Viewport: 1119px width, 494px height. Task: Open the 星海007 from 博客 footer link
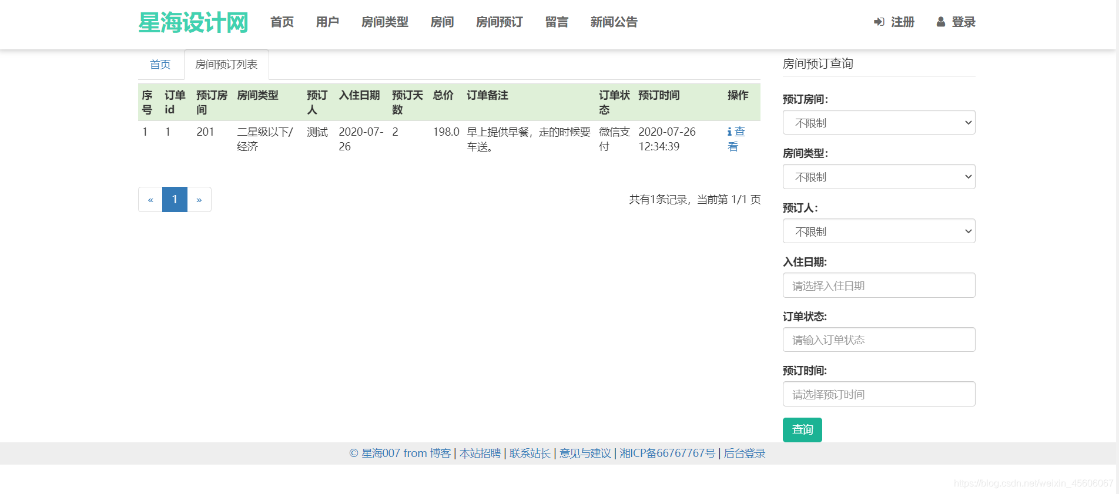click(x=400, y=453)
